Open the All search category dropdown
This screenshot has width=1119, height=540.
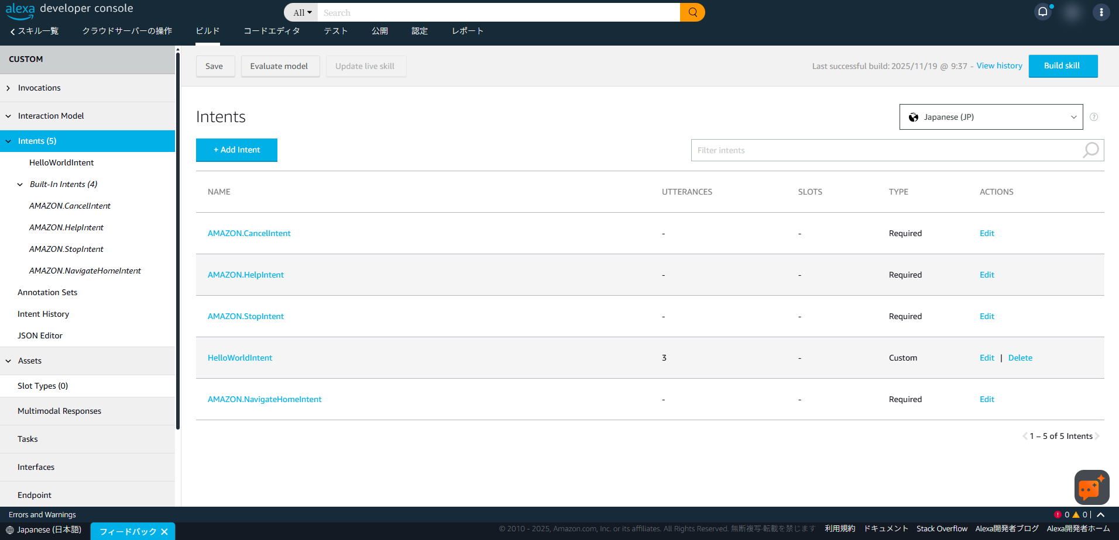[302, 12]
